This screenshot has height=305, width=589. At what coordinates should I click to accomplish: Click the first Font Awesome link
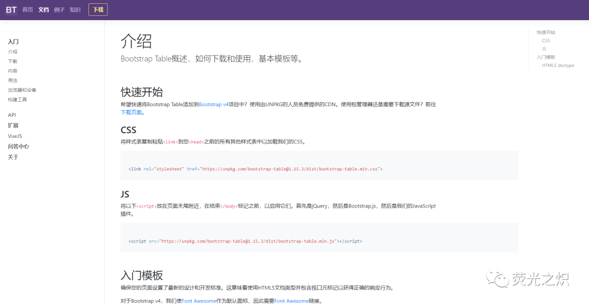tap(199, 301)
